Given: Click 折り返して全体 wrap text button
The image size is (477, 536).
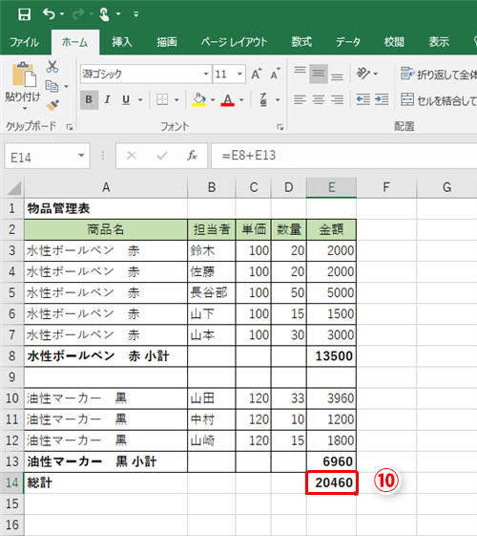Looking at the screenshot, I should [x=439, y=75].
